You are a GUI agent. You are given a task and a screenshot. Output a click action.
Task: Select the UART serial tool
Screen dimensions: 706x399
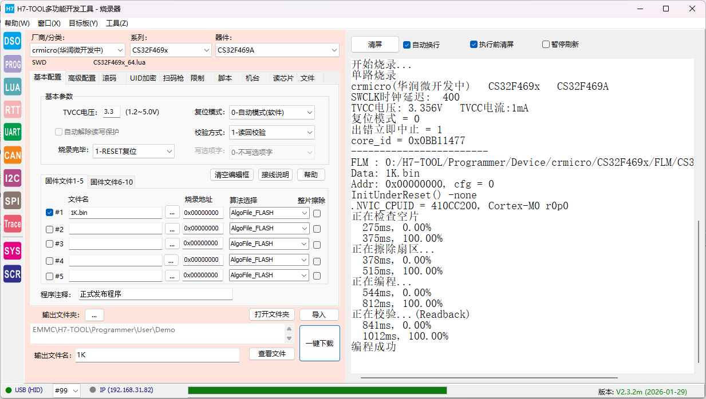click(12, 132)
